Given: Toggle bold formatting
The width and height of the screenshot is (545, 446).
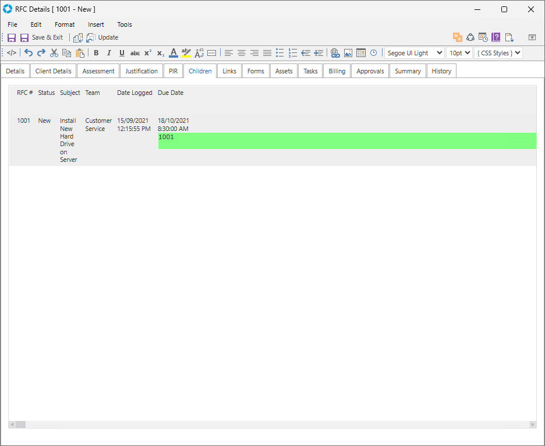Looking at the screenshot, I should (96, 53).
